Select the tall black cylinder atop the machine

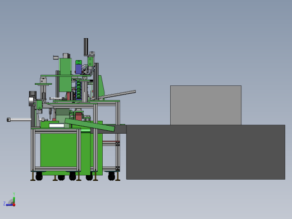[x=86, y=47]
